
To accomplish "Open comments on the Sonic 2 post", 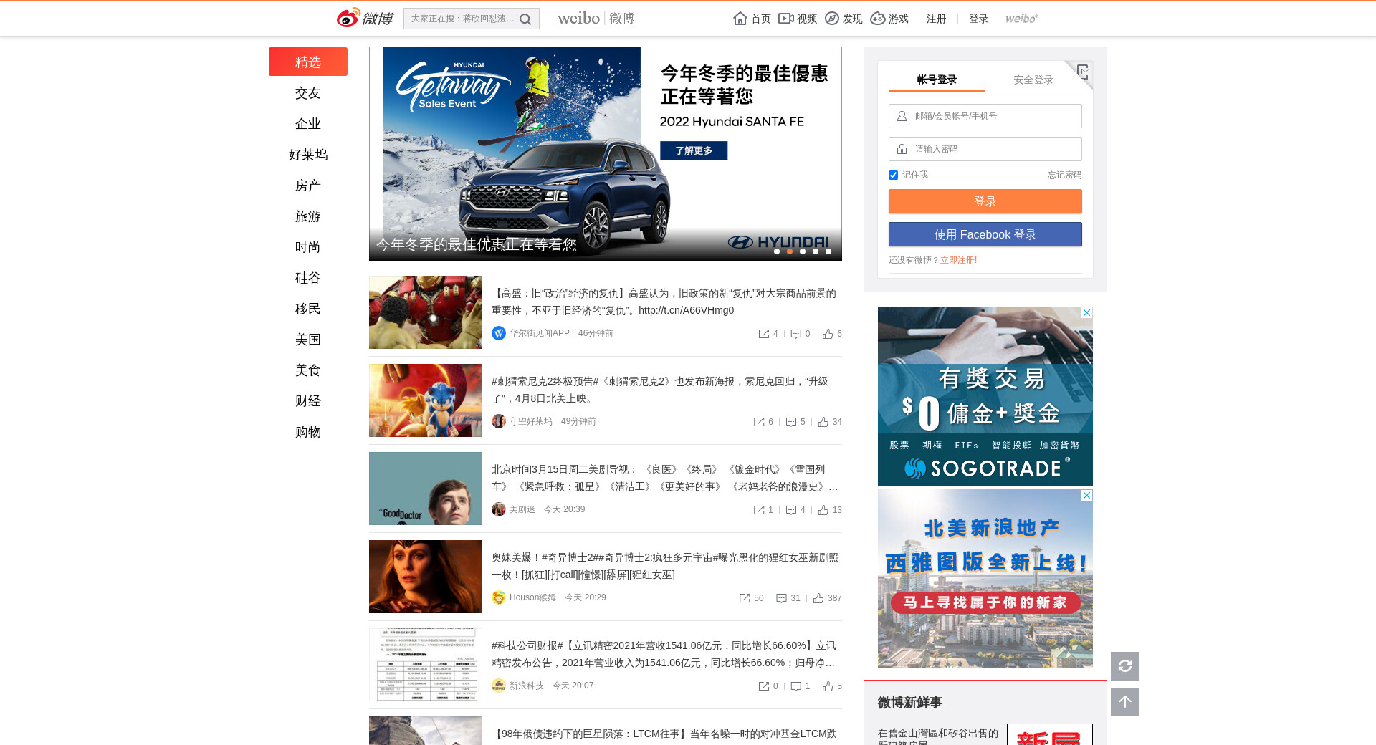I will [x=791, y=422].
